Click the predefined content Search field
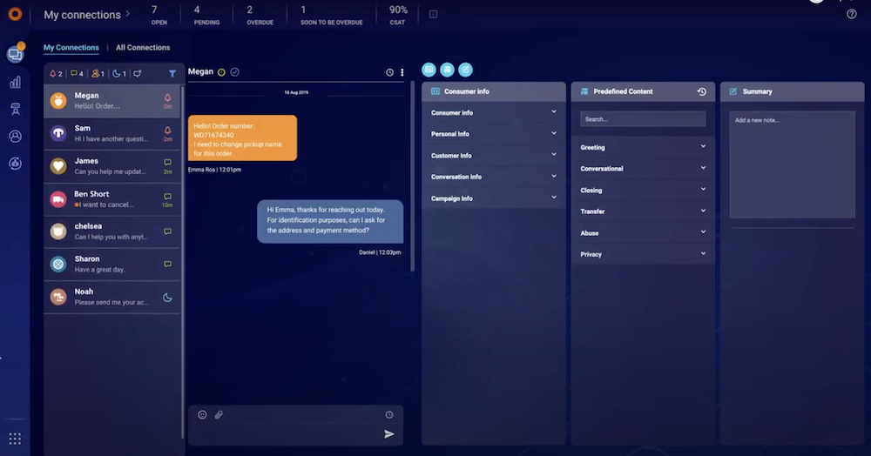This screenshot has height=456, width=871. click(x=643, y=119)
